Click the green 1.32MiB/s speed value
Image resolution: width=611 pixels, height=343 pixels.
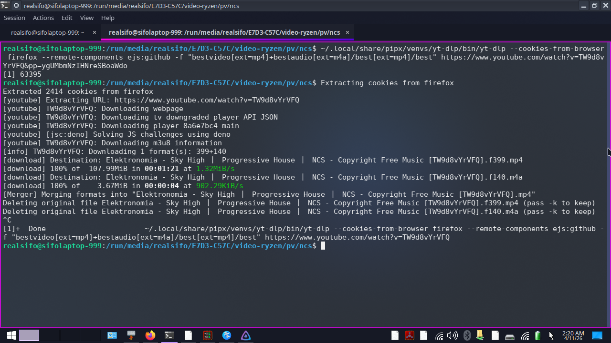click(215, 169)
